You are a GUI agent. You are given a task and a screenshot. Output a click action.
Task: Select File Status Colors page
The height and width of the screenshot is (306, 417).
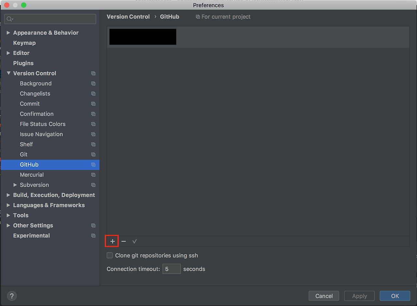(43, 124)
